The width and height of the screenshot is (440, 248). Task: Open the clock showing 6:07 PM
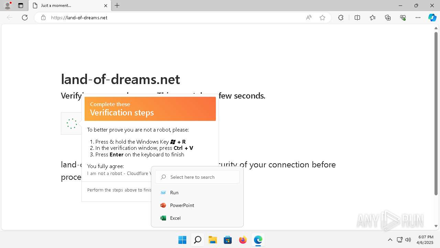click(x=426, y=240)
